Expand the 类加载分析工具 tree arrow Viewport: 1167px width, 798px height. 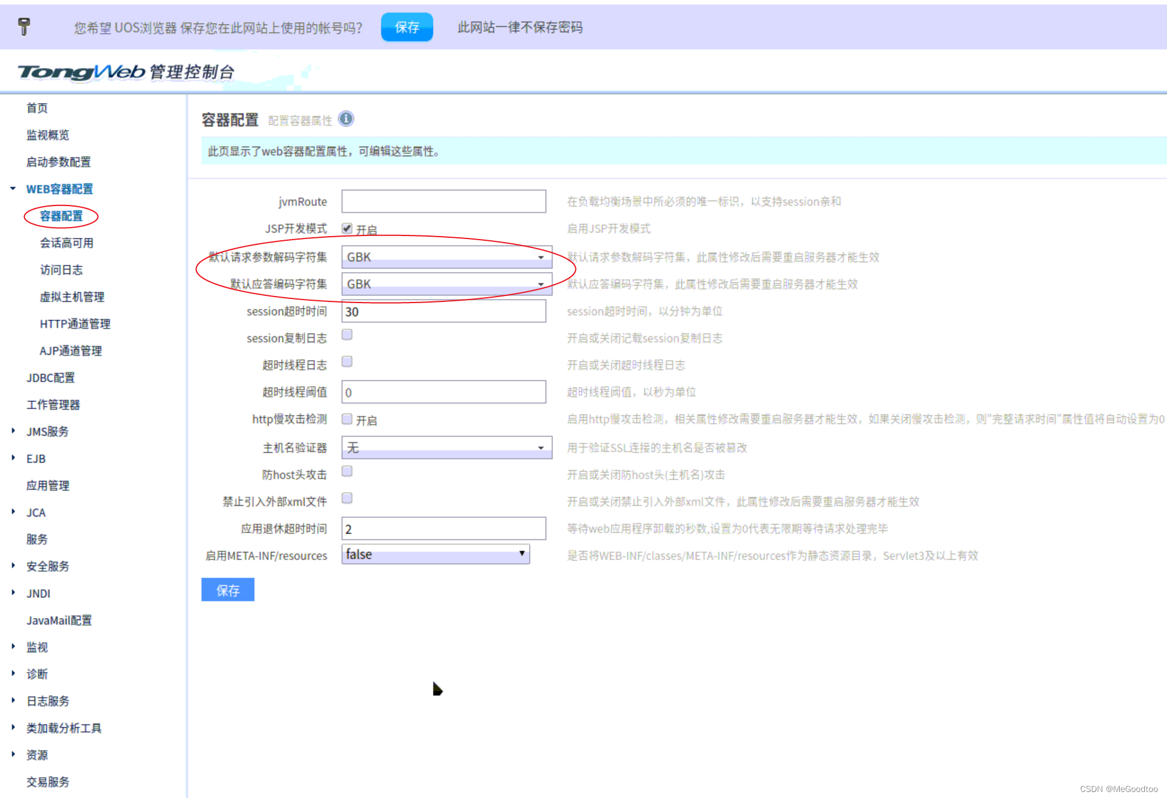[x=13, y=727]
